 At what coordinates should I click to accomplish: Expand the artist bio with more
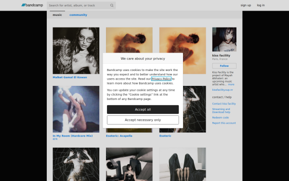[231, 84]
